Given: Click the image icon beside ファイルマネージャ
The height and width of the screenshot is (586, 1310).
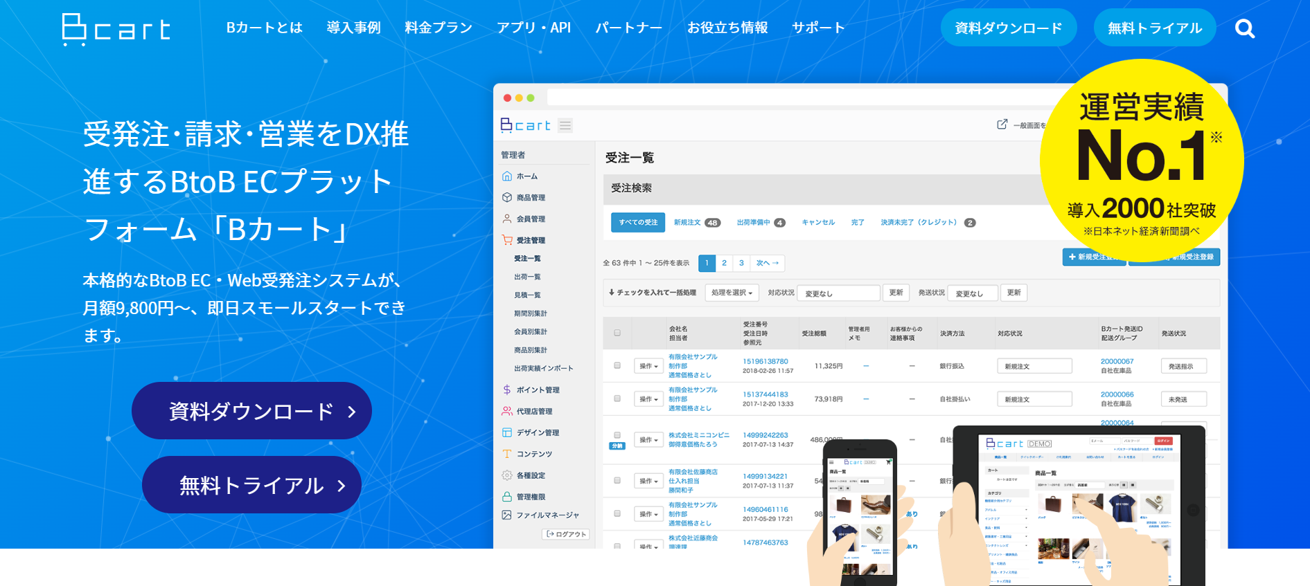Looking at the screenshot, I should [507, 515].
